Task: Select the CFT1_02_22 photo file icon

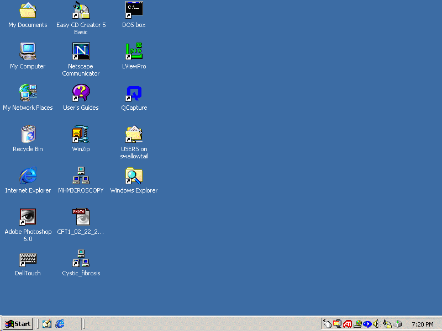Action: 81,217
